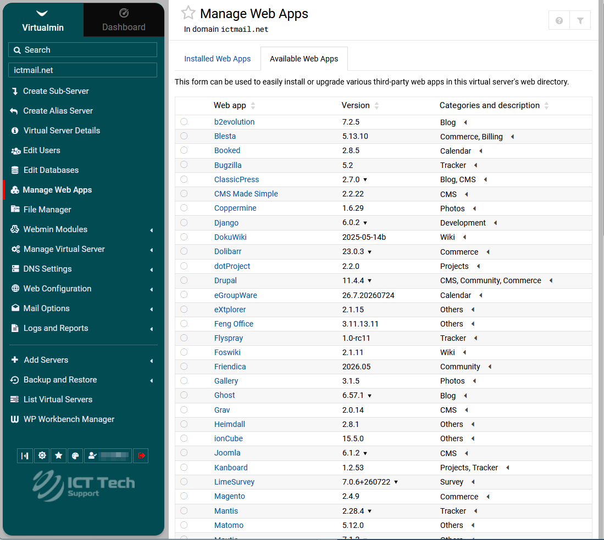
Task: Click the favorite star beside Manage Web Apps
Action: [x=188, y=13]
